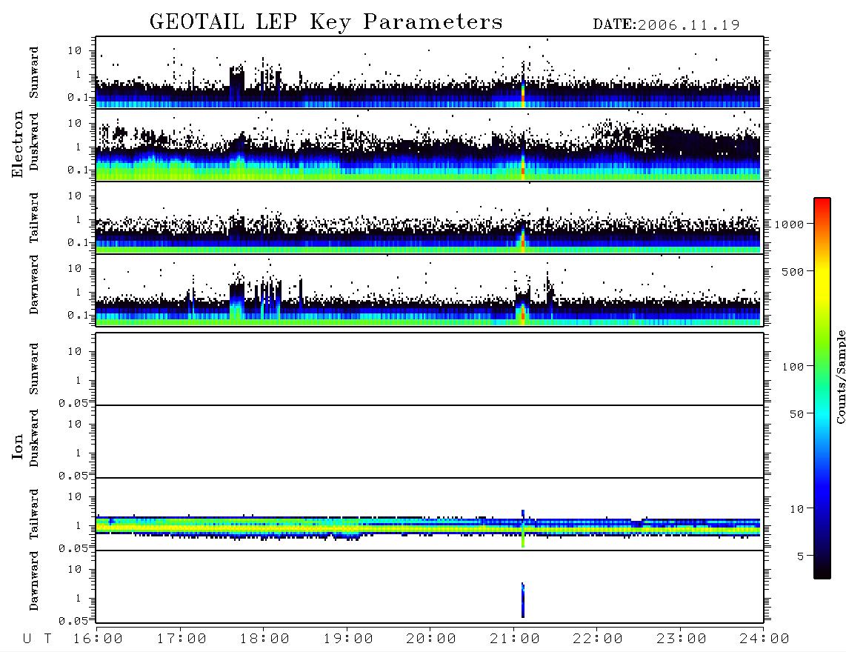Click the 22:00 time axis tick

click(598, 639)
